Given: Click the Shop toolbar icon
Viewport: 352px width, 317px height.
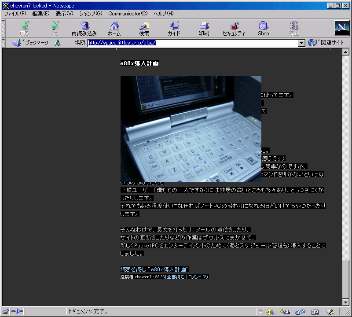Looking at the screenshot, I should coord(263,29).
